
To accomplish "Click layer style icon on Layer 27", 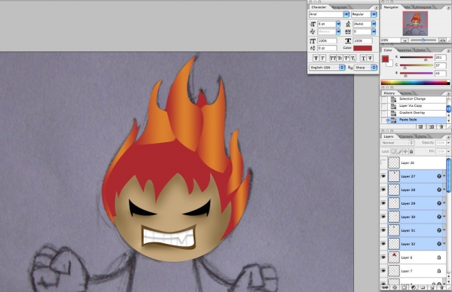I will [x=439, y=176].
